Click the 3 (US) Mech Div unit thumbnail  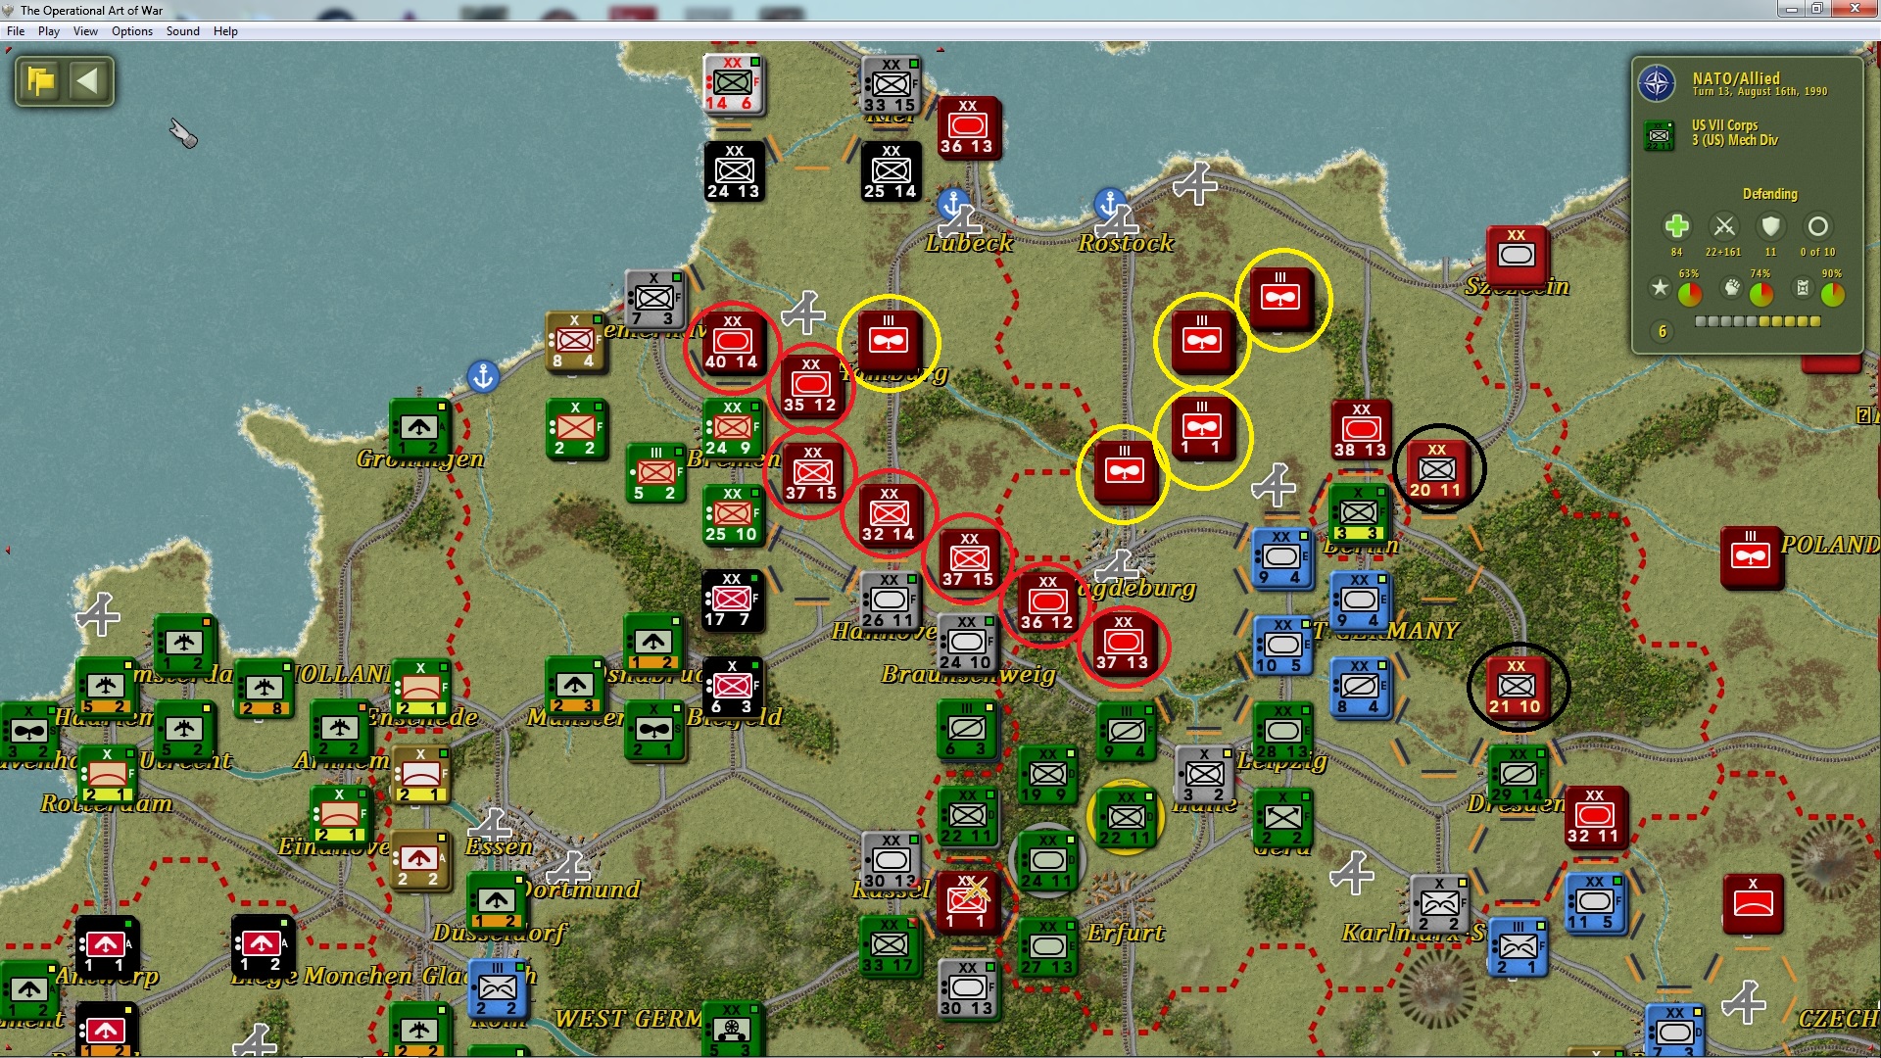[1660, 135]
